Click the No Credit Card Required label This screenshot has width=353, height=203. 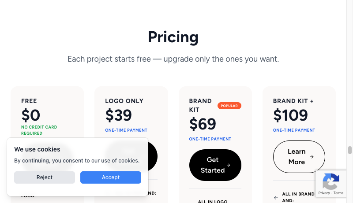pyautogui.click(x=39, y=130)
